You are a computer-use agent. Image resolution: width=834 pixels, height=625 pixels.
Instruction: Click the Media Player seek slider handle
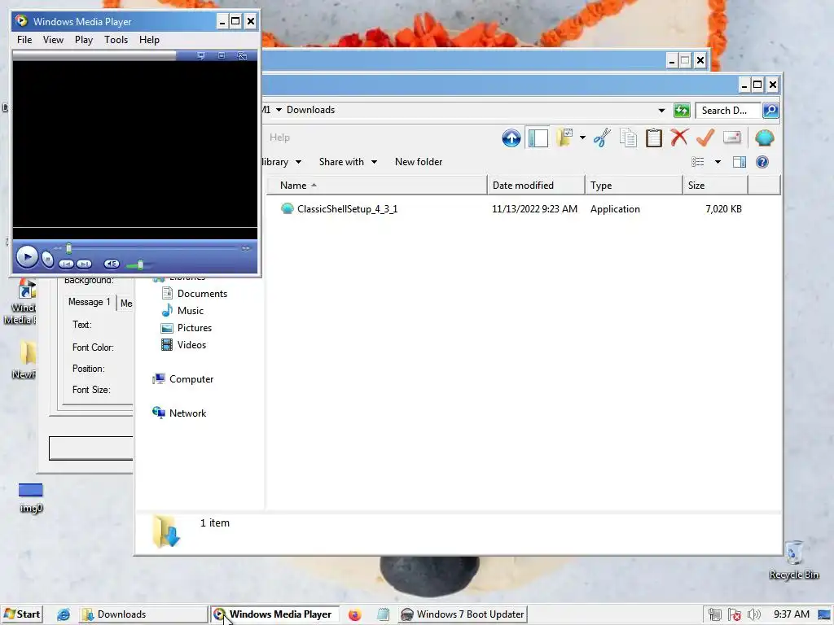68,248
